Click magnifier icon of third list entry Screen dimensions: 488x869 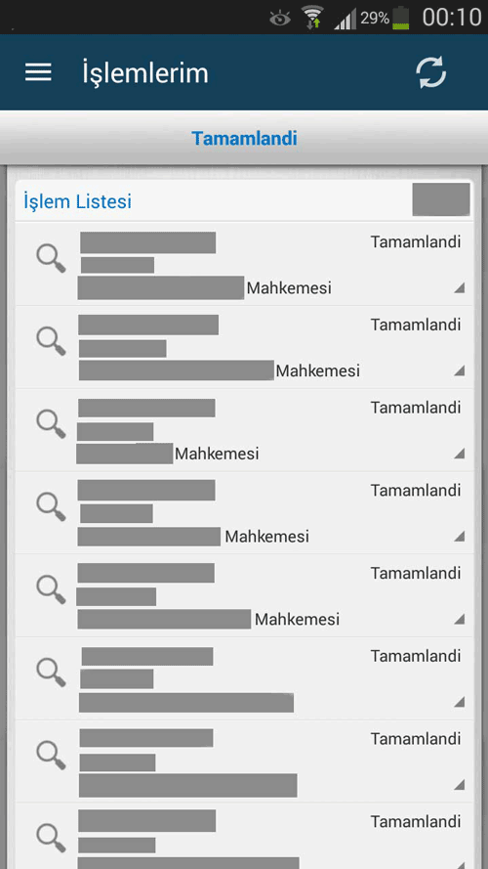[x=51, y=424]
